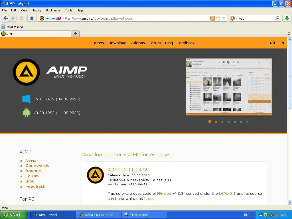This screenshot has width=292, height=219.
Task: Open the Tools menu
Action: (x=68, y=10)
